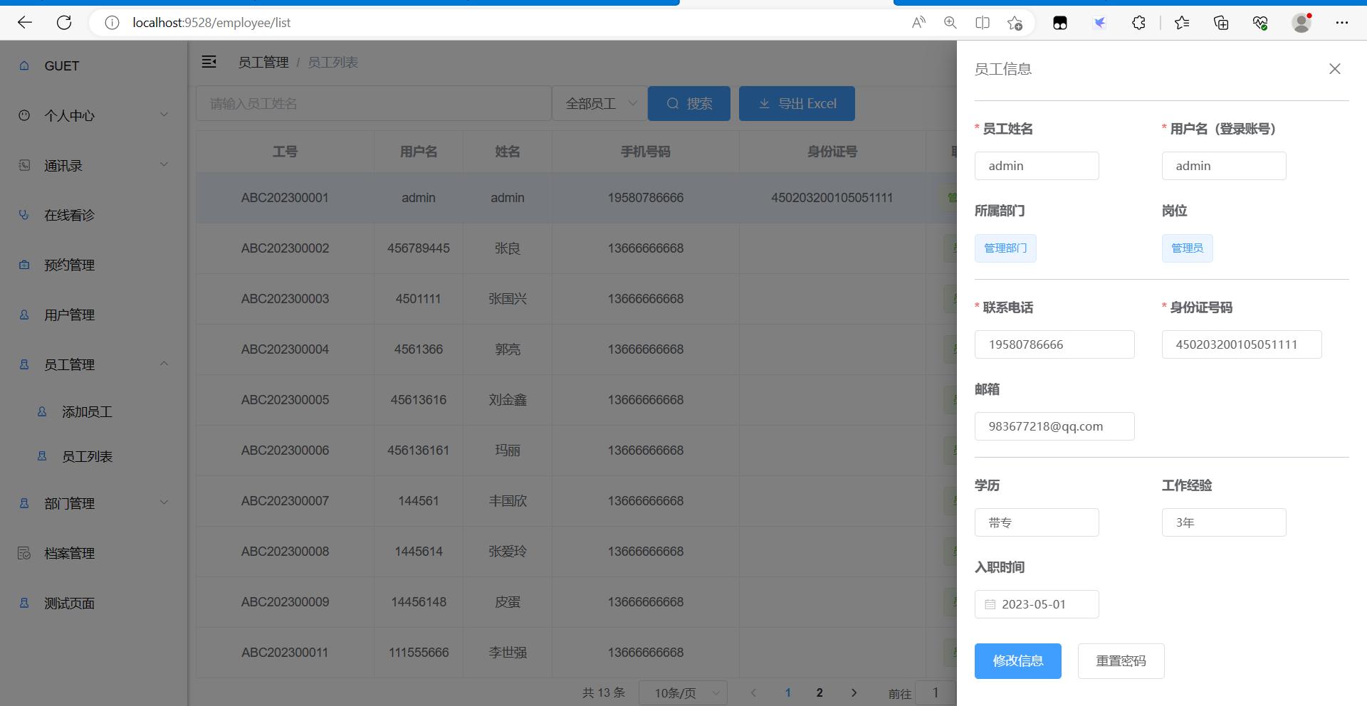The width and height of the screenshot is (1367, 706).
Task: Open the Edge Collections icon in toolbar
Action: tap(1221, 23)
